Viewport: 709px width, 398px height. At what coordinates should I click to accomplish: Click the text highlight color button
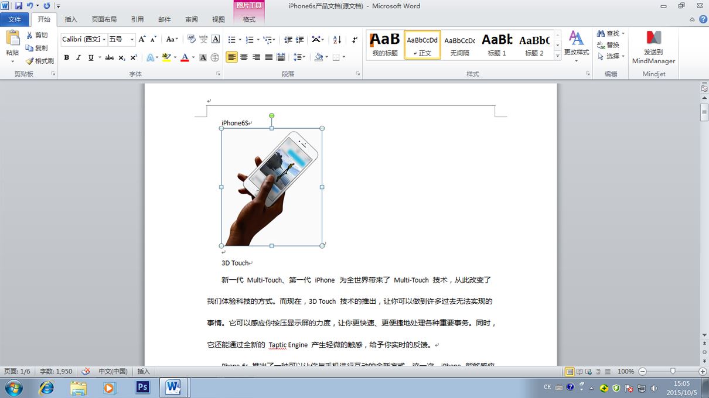tap(166, 57)
